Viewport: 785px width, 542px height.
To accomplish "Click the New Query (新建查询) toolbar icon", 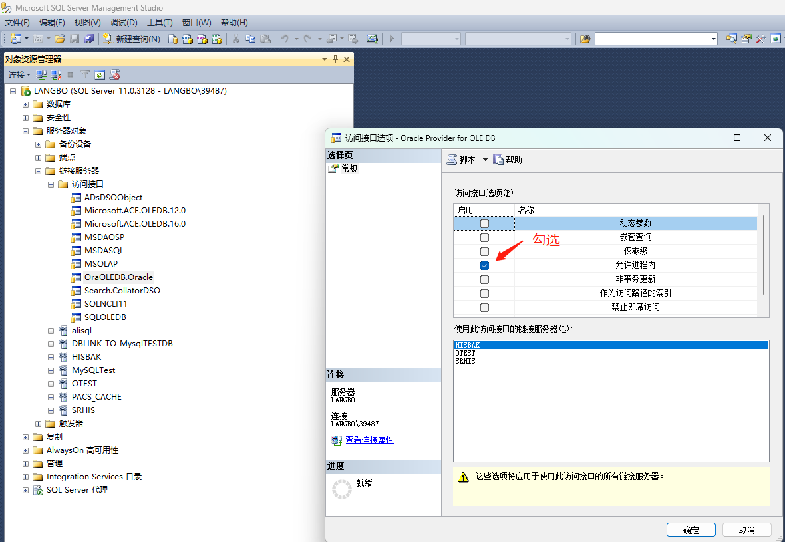I will point(131,38).
